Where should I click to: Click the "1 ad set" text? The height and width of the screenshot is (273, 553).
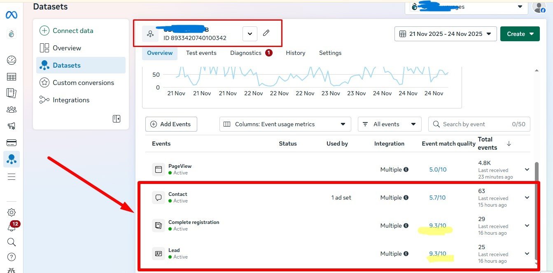tap(341, 198)
